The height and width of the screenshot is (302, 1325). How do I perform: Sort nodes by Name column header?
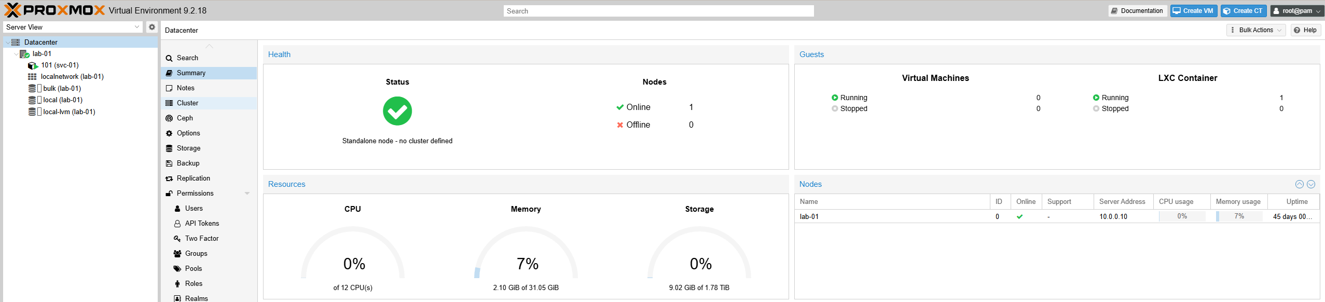point(892,202)
